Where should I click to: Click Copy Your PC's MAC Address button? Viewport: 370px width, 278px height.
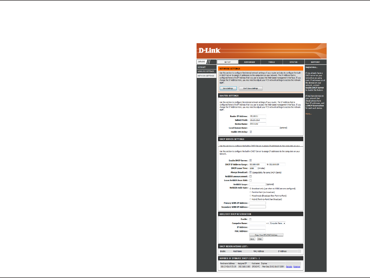[266, 235]
